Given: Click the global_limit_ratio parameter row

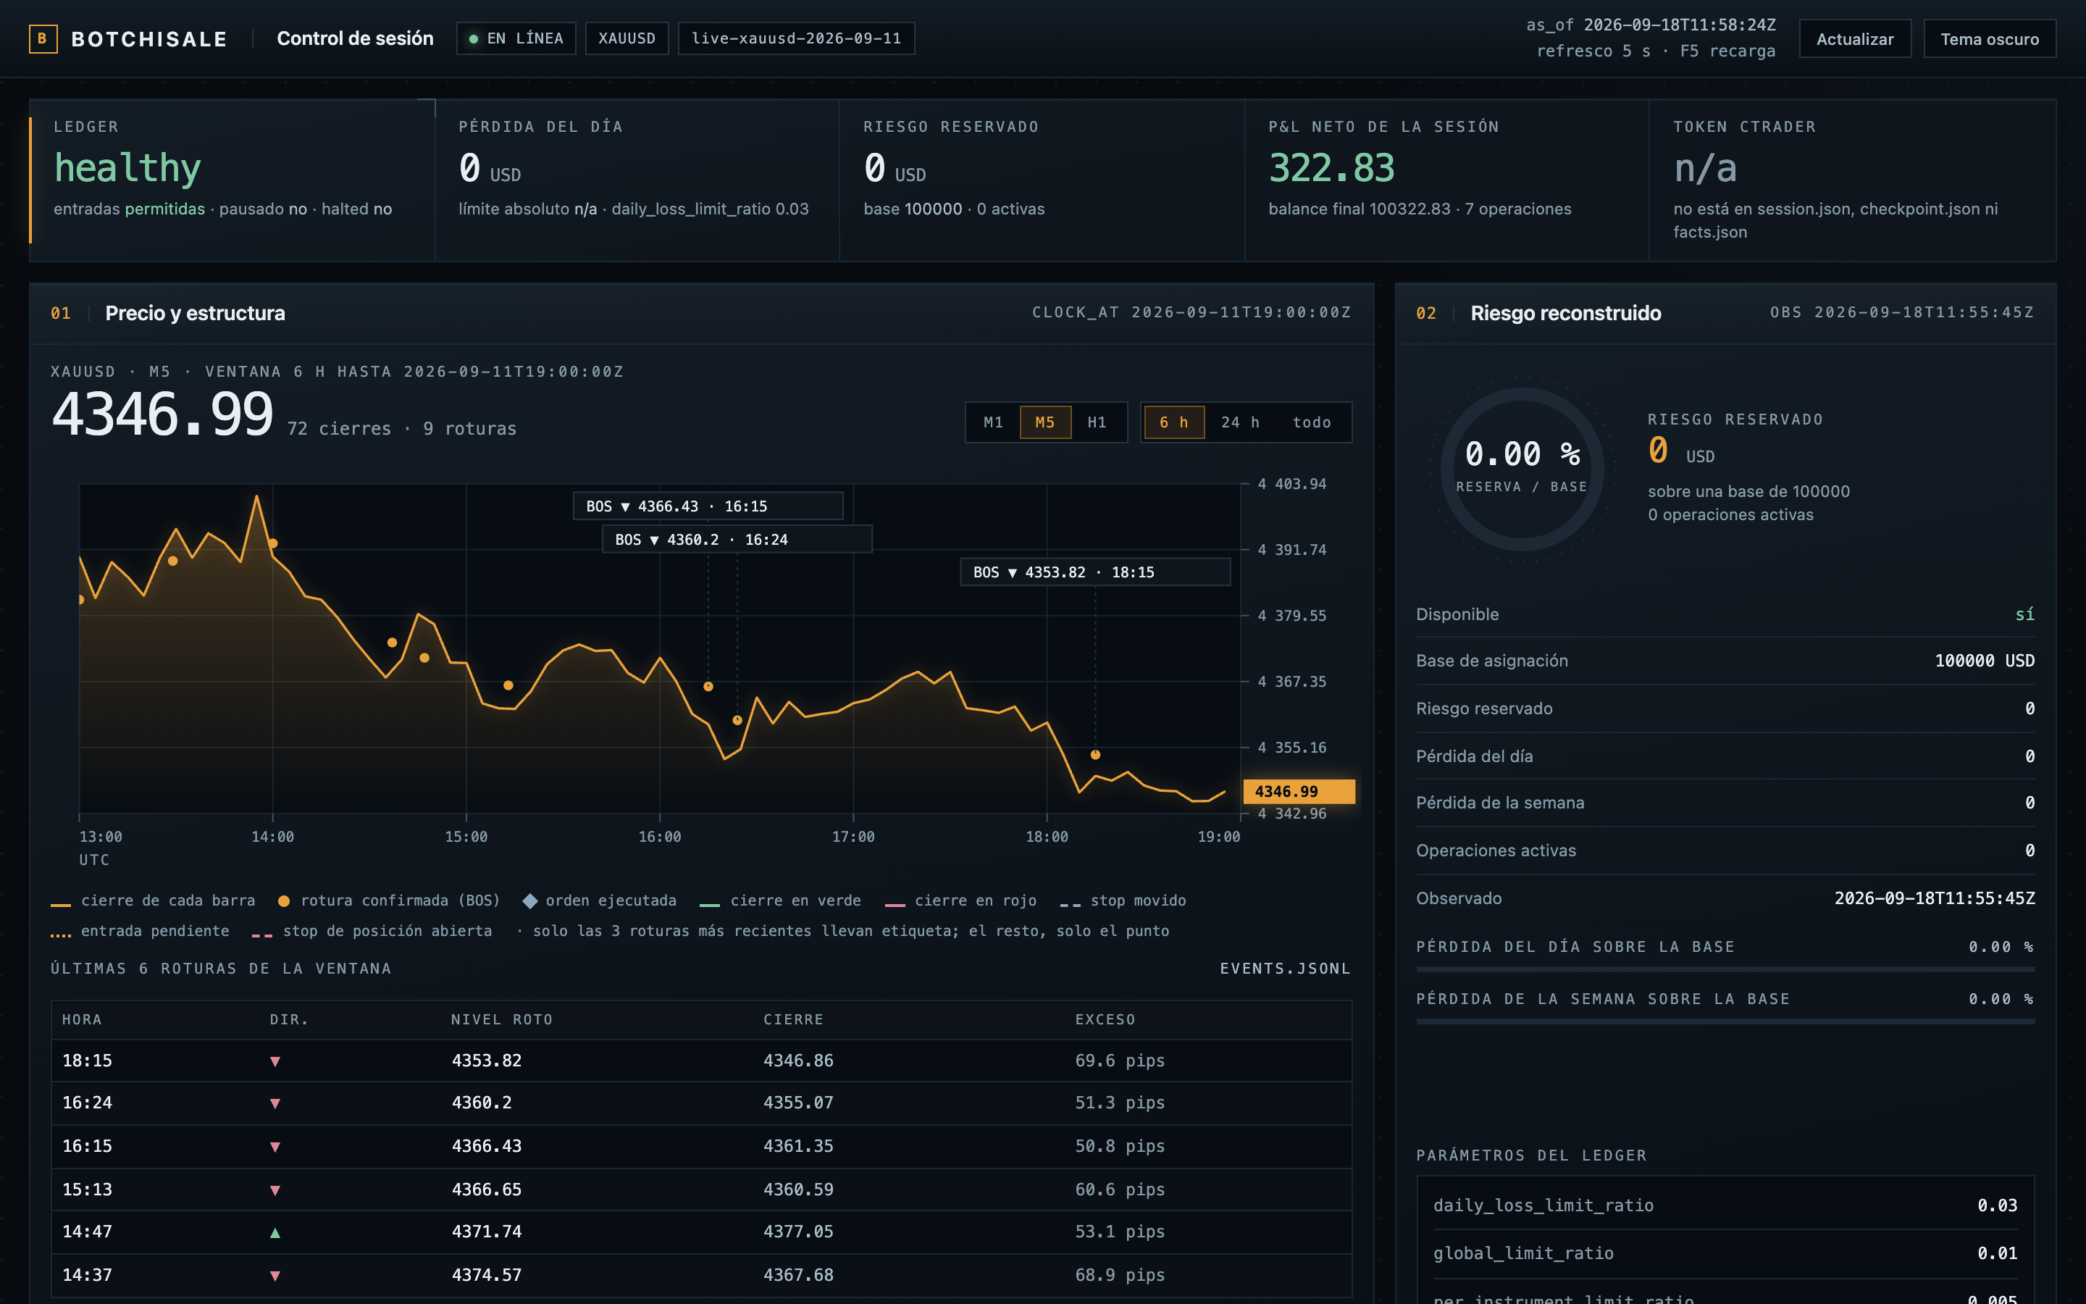Looking at the screenshot, I should [x=1726, y=1253].
